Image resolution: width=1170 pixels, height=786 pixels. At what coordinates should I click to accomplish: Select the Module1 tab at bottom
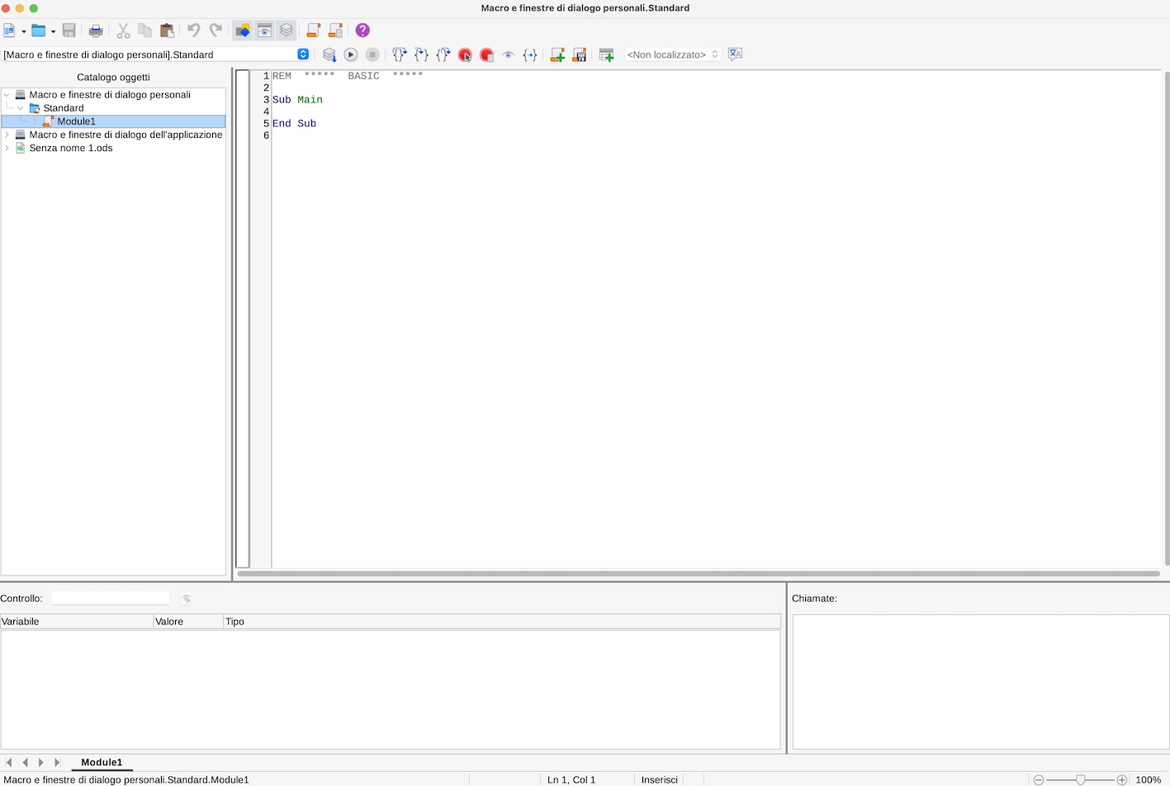(x=102, y=762)
